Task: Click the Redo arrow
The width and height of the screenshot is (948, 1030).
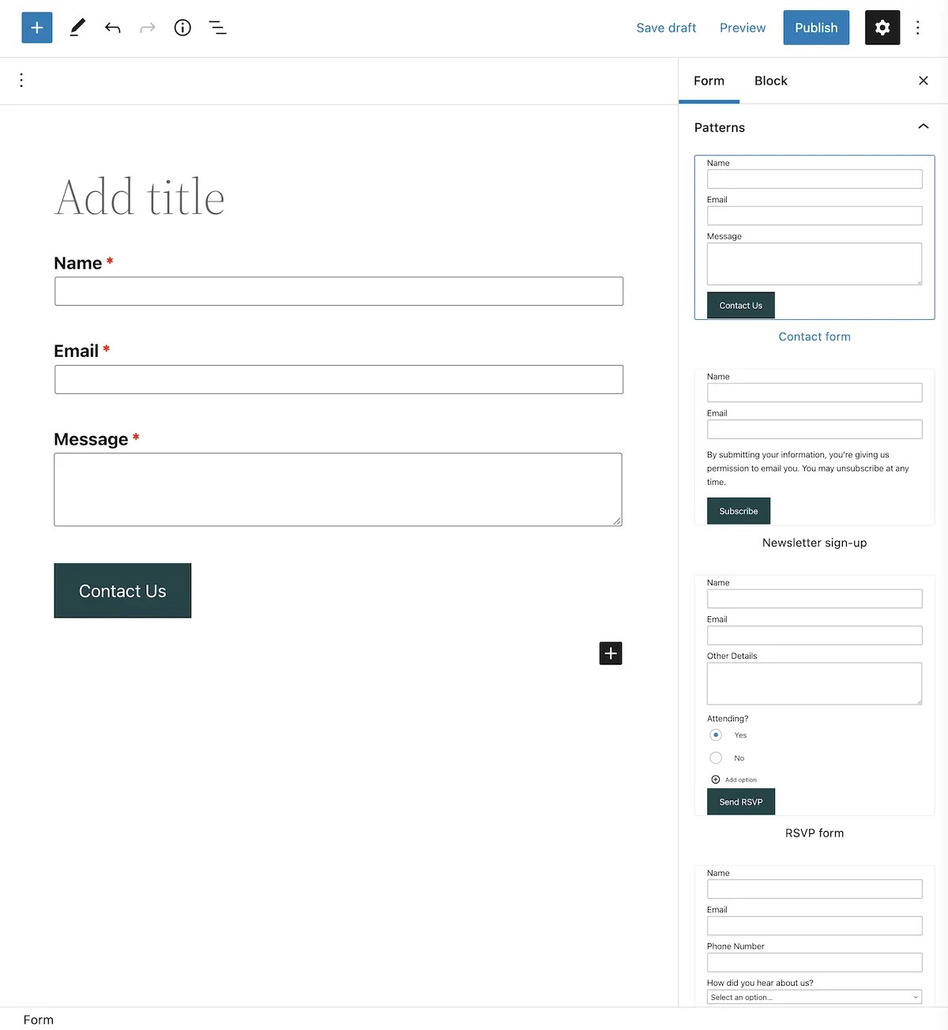Action: (148, 28)
